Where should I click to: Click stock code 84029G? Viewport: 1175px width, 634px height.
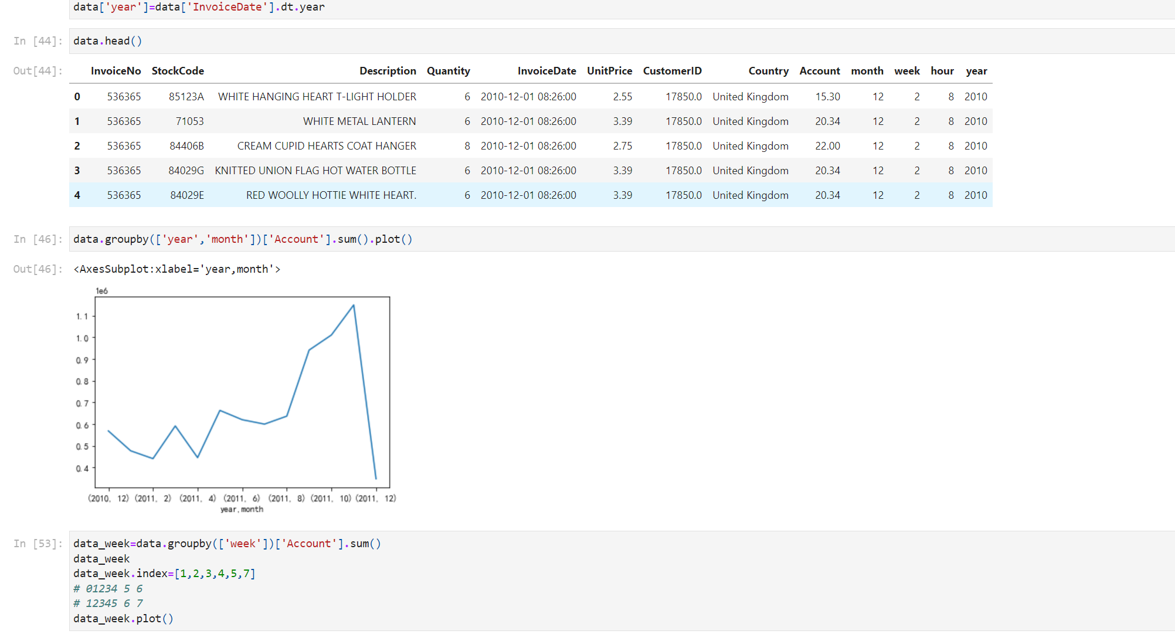point(186,171)
